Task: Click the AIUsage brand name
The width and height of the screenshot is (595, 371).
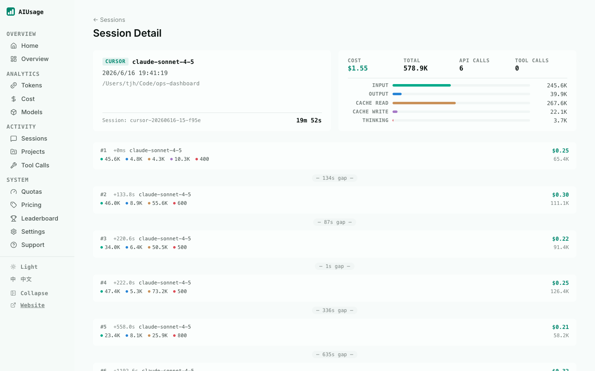Action: coord(31,12)
